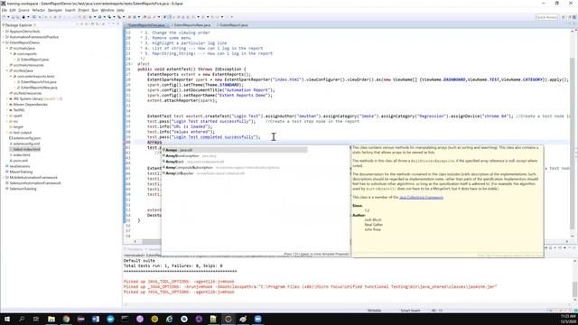
Task: Open the Navigate menu
Action: click(55, 10)
